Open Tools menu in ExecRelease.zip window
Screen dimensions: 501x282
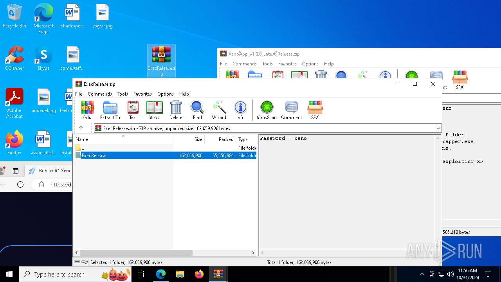click(123, 94)
